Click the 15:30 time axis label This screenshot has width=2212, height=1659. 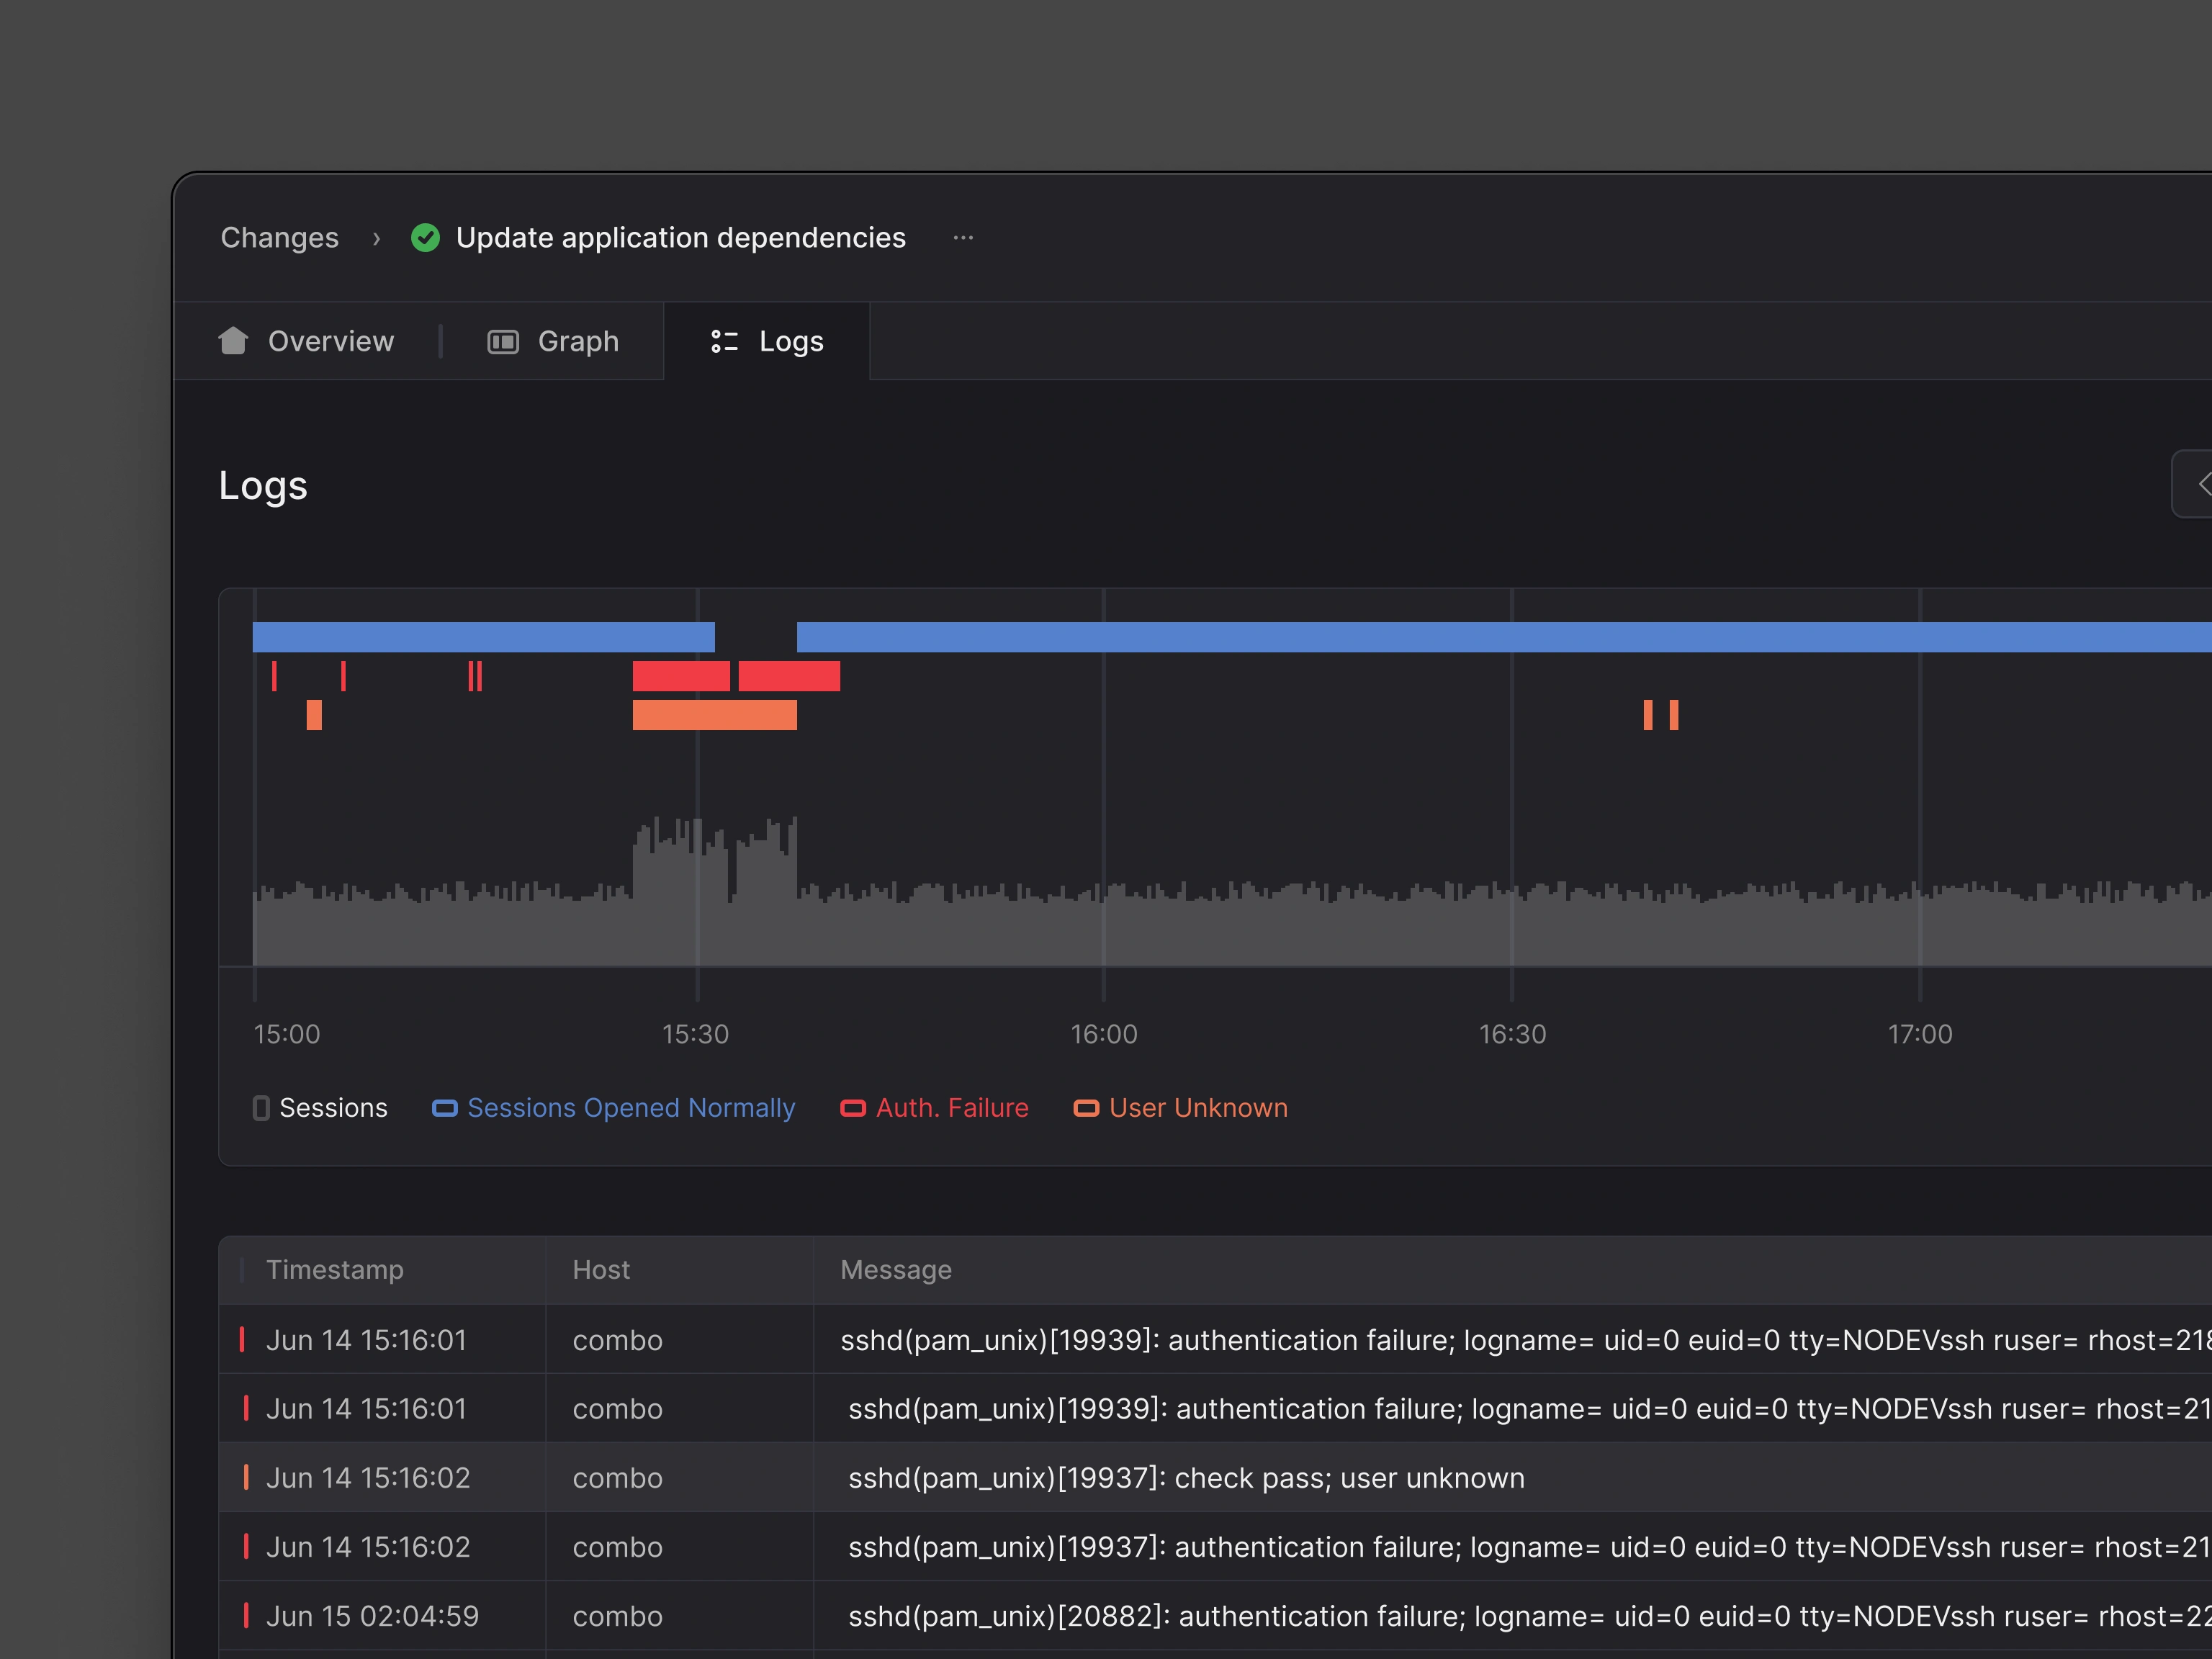click(696, 1034)
